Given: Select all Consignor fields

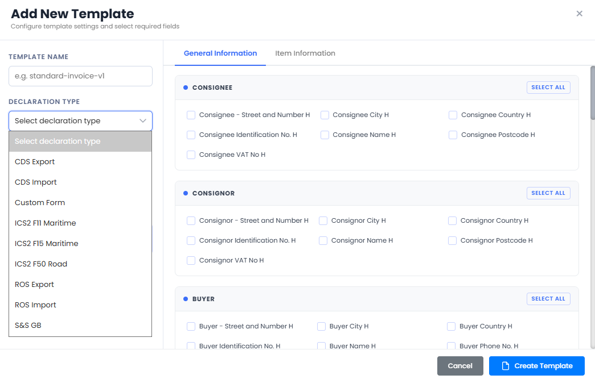Looking at the screenshot, I should [x=548, y=193].
